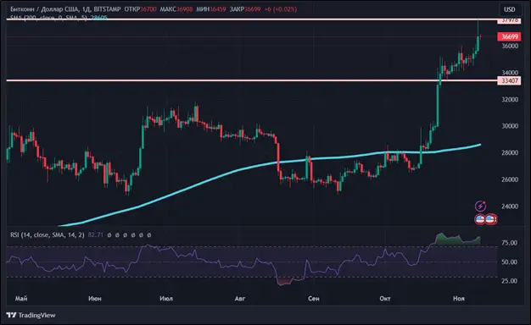Click the 37978 horizontal line price label

coord(509,20)
